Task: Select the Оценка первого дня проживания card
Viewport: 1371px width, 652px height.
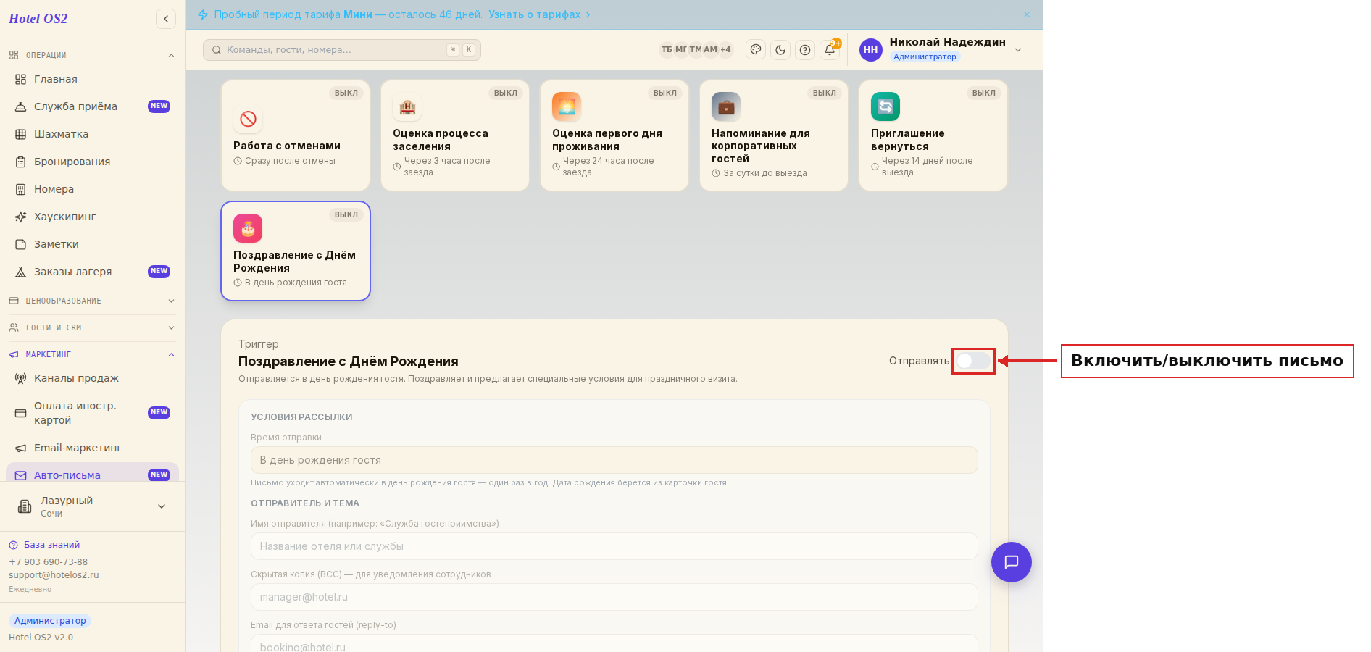Action: (x=614, y=135)
